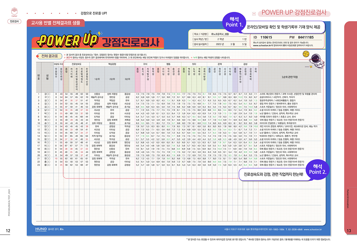Click the 번호 column header
This screenshot has width=357, height=252.
click(38, 78)
